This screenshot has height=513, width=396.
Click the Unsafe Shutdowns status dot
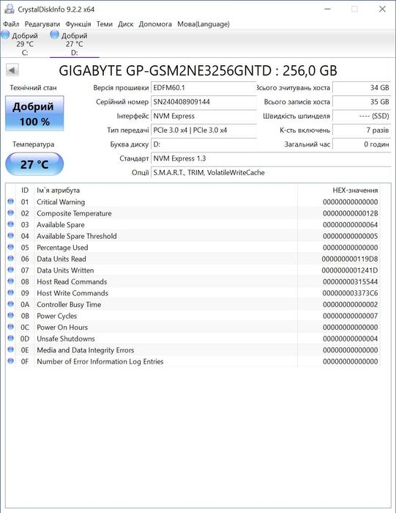(x=10, y=339)
